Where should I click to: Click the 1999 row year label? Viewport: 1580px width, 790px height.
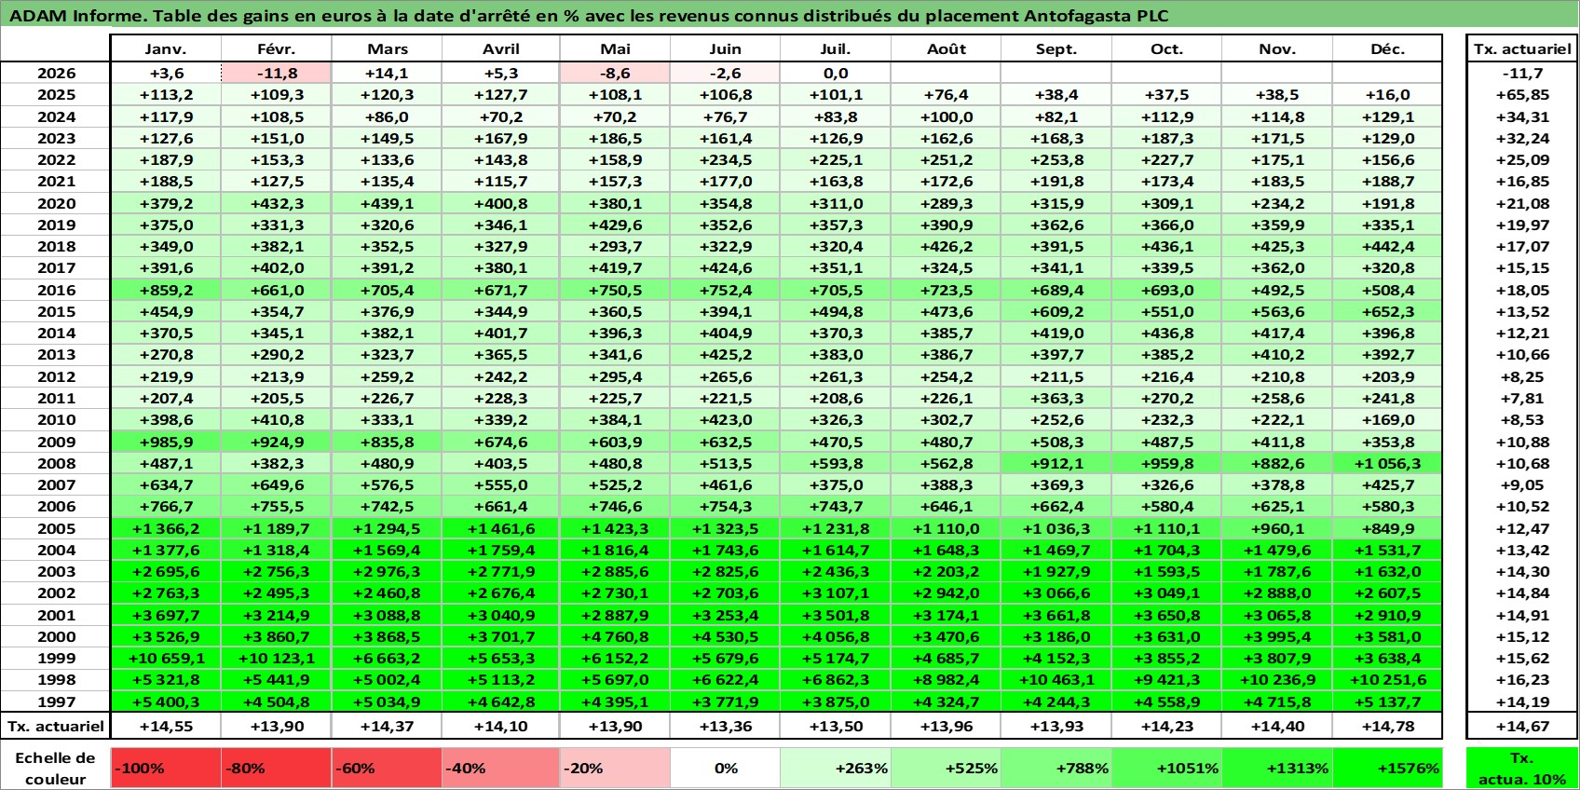coord(56,658)
